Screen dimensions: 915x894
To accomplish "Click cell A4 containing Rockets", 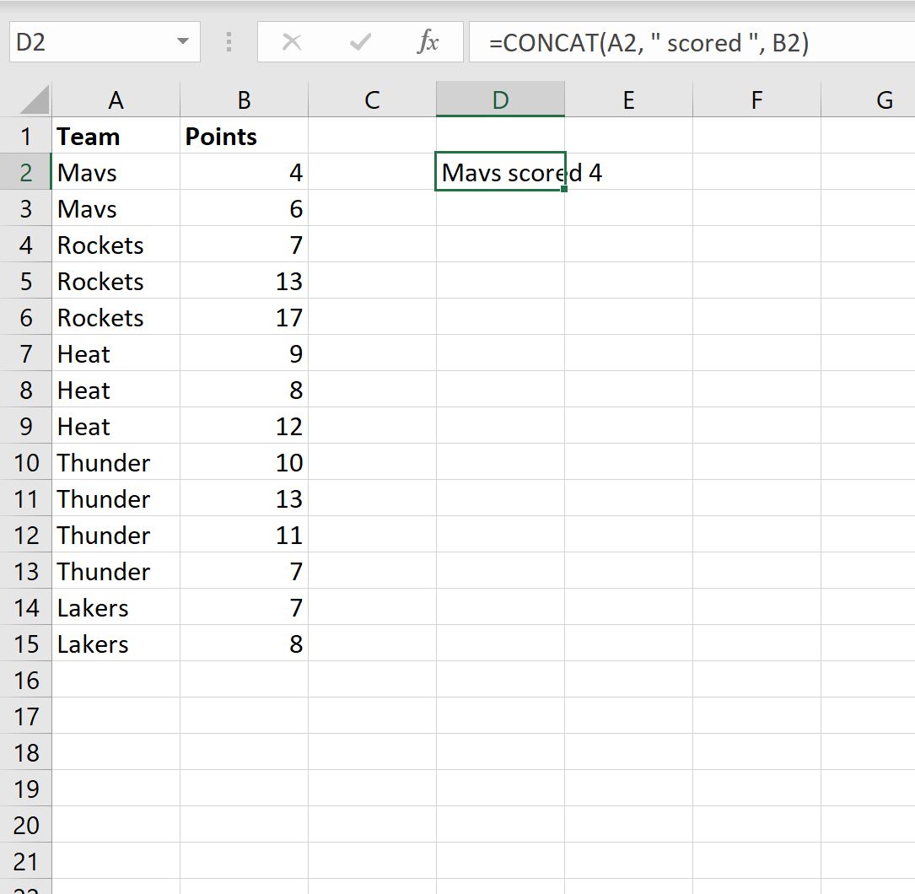I will coord(116,245).
